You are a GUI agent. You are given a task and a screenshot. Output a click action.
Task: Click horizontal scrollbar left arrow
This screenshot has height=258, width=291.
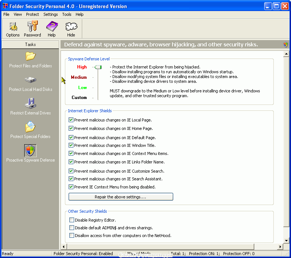pyautogui.click(x=63, y=247)
